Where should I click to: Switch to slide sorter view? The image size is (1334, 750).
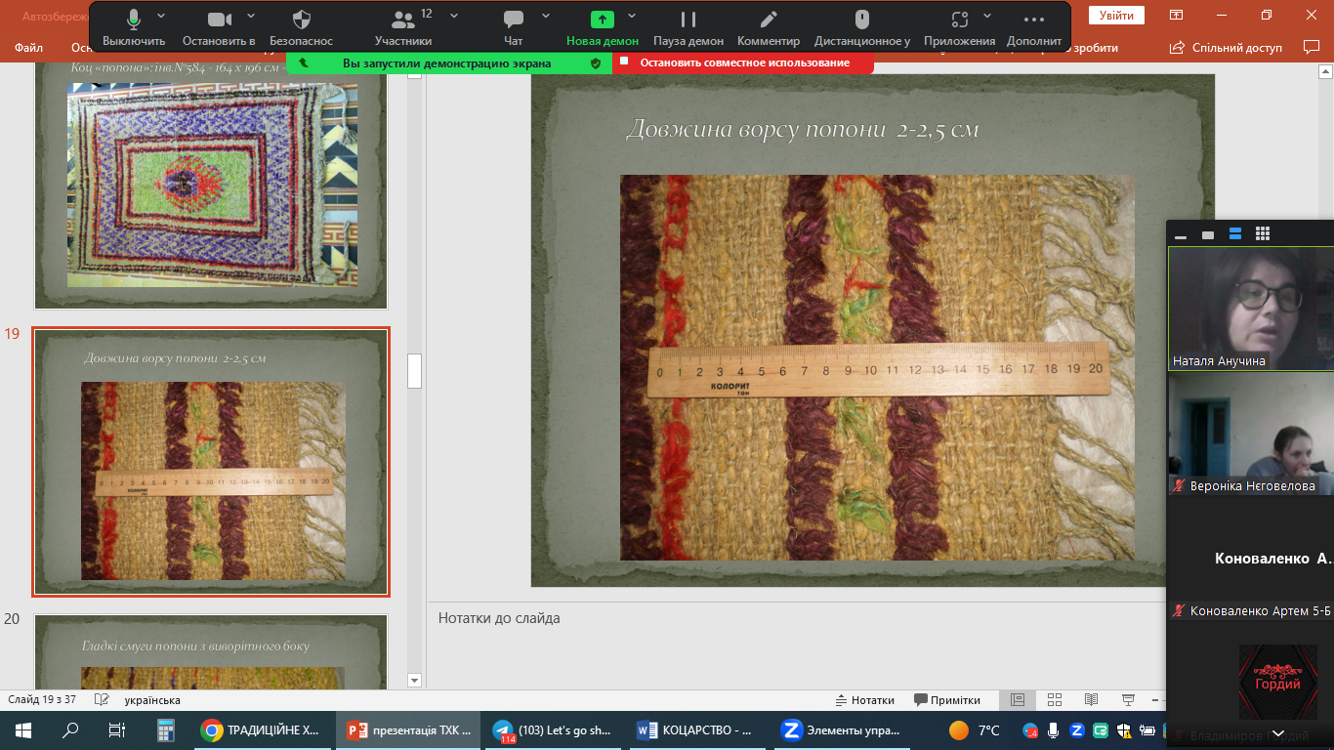pos(1054,700)
